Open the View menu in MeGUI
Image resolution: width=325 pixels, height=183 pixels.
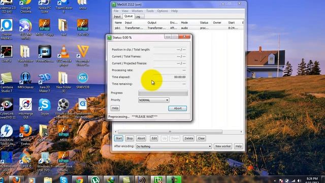[125, 11]
